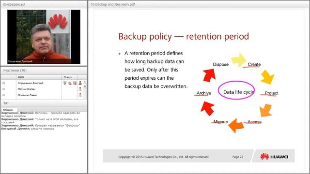Click the name caption on the video feed
Image resolution: width=310 pixels, height=174 pixels.
20,61
